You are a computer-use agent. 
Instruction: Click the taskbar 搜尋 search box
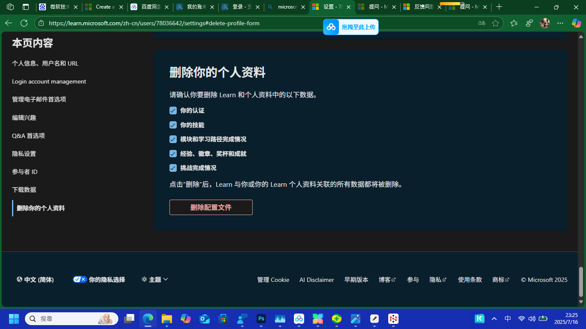72,319
